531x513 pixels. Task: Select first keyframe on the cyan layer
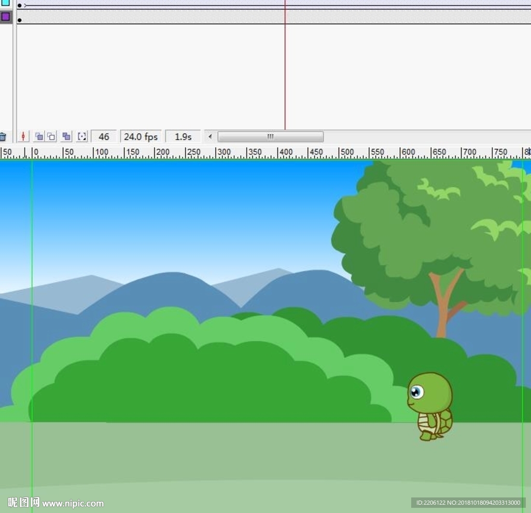[20, 5]
